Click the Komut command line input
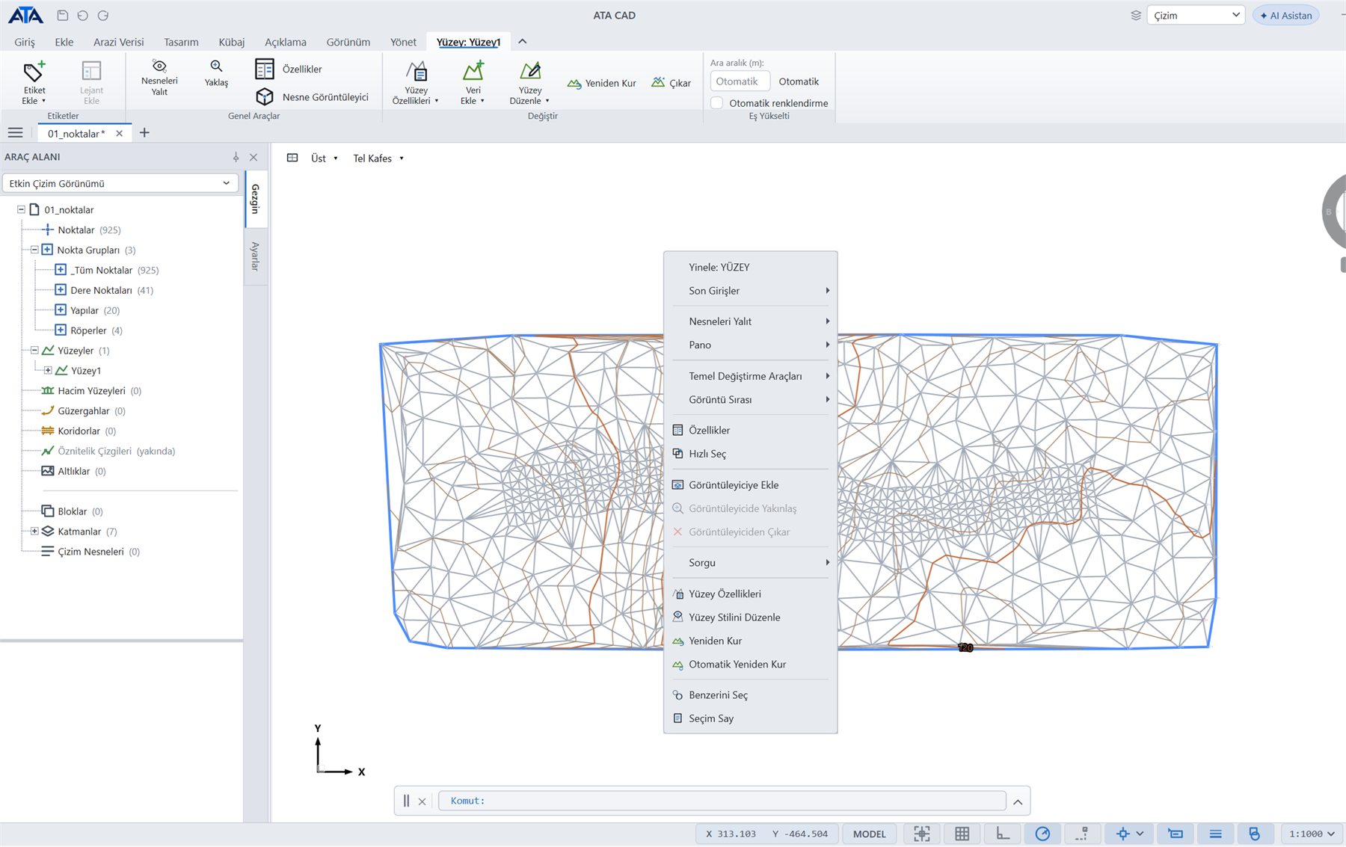 [x=722, y=801]
